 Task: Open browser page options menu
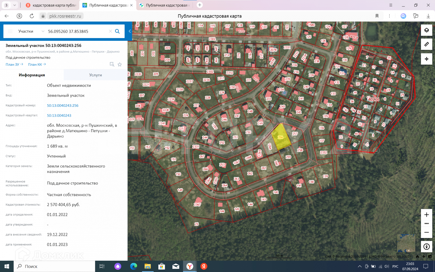389,16
